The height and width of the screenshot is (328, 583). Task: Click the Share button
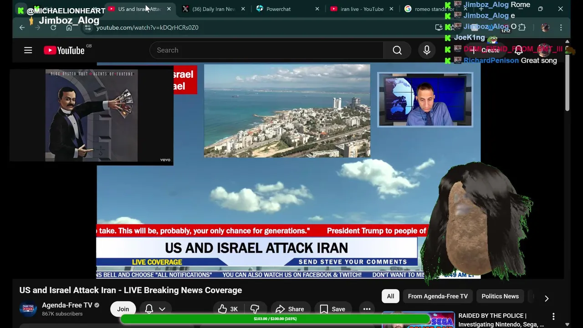(290, 309)
